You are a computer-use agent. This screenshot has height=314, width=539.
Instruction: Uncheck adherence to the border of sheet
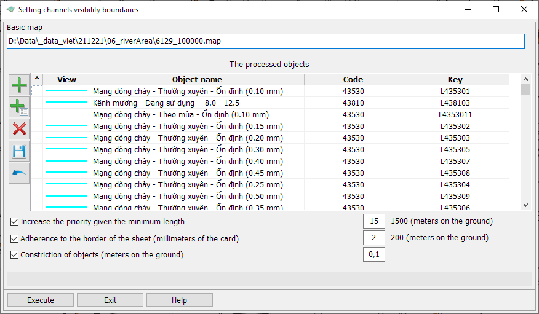15,238
